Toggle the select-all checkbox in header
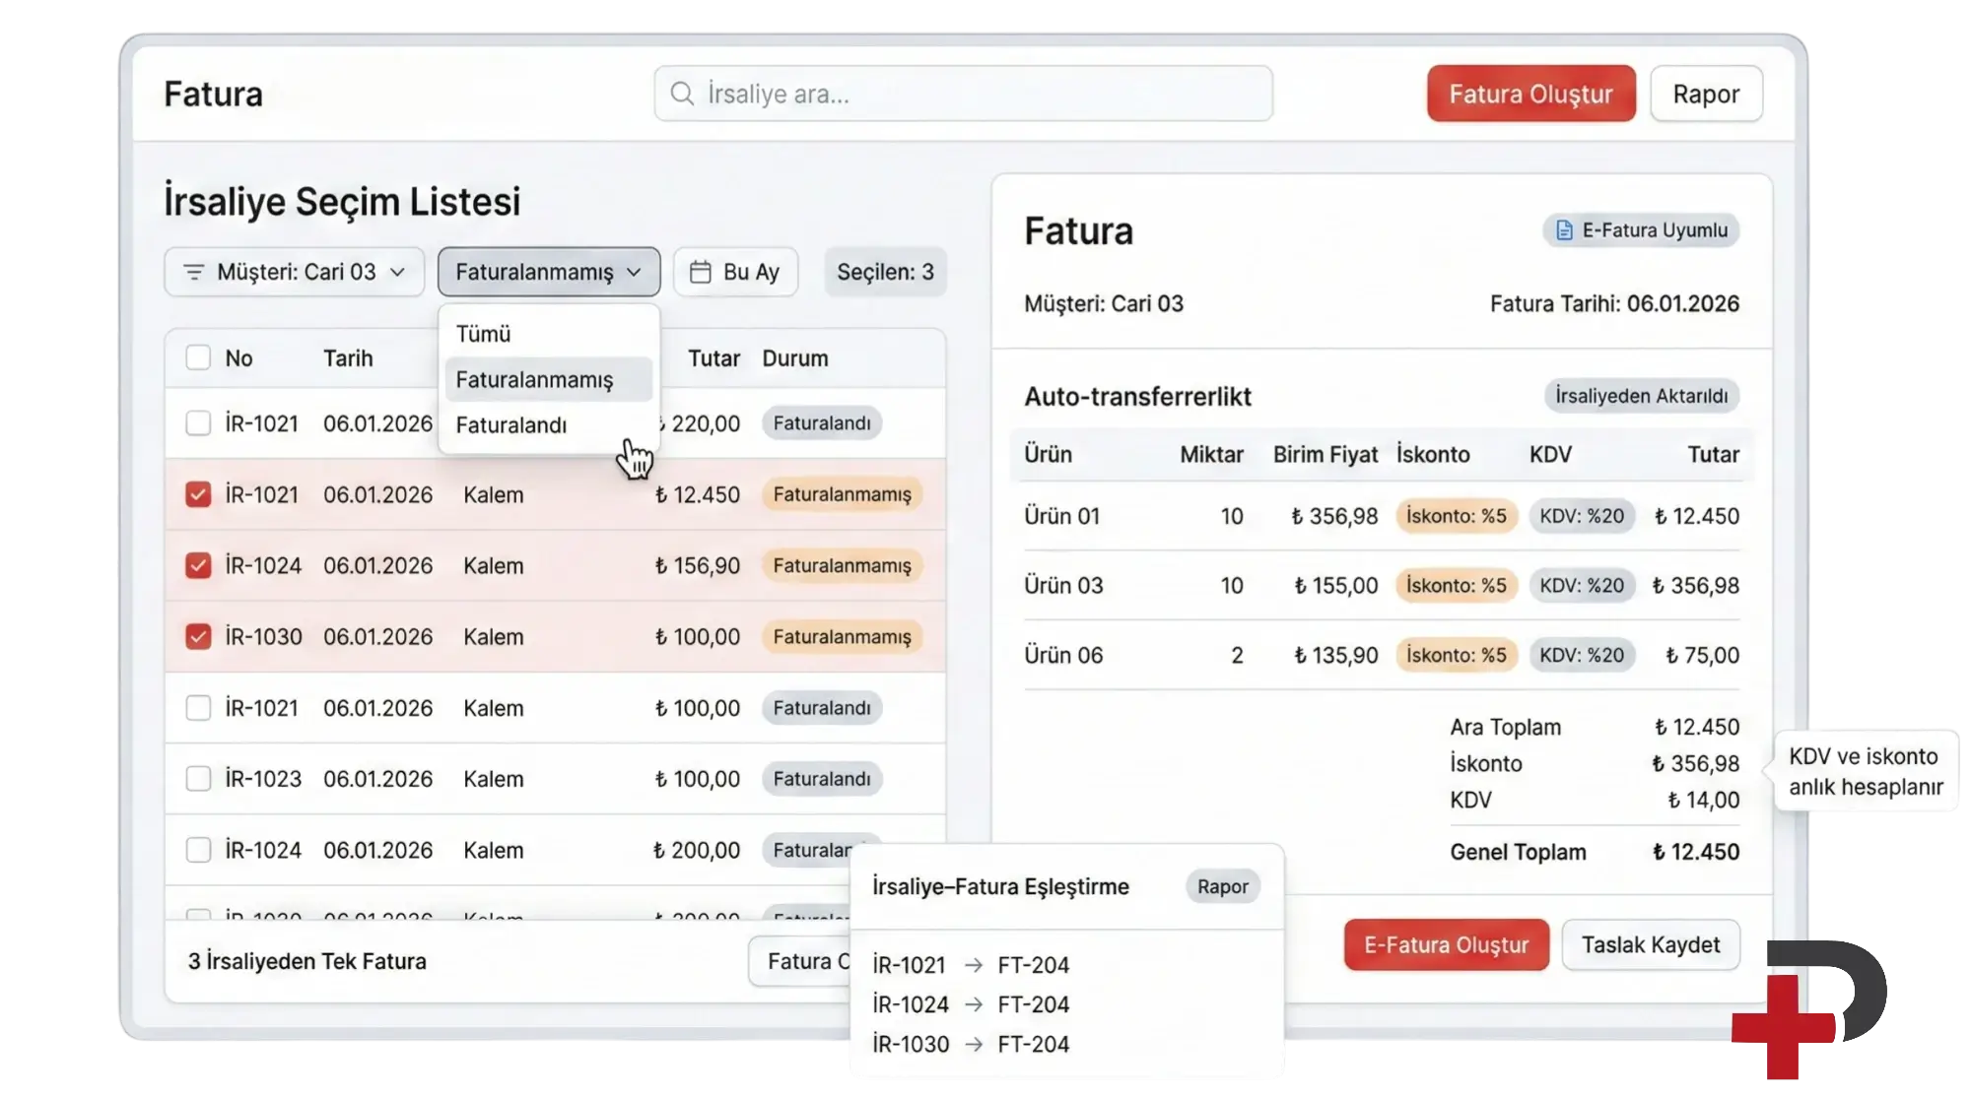 click(x=198, y=357)
